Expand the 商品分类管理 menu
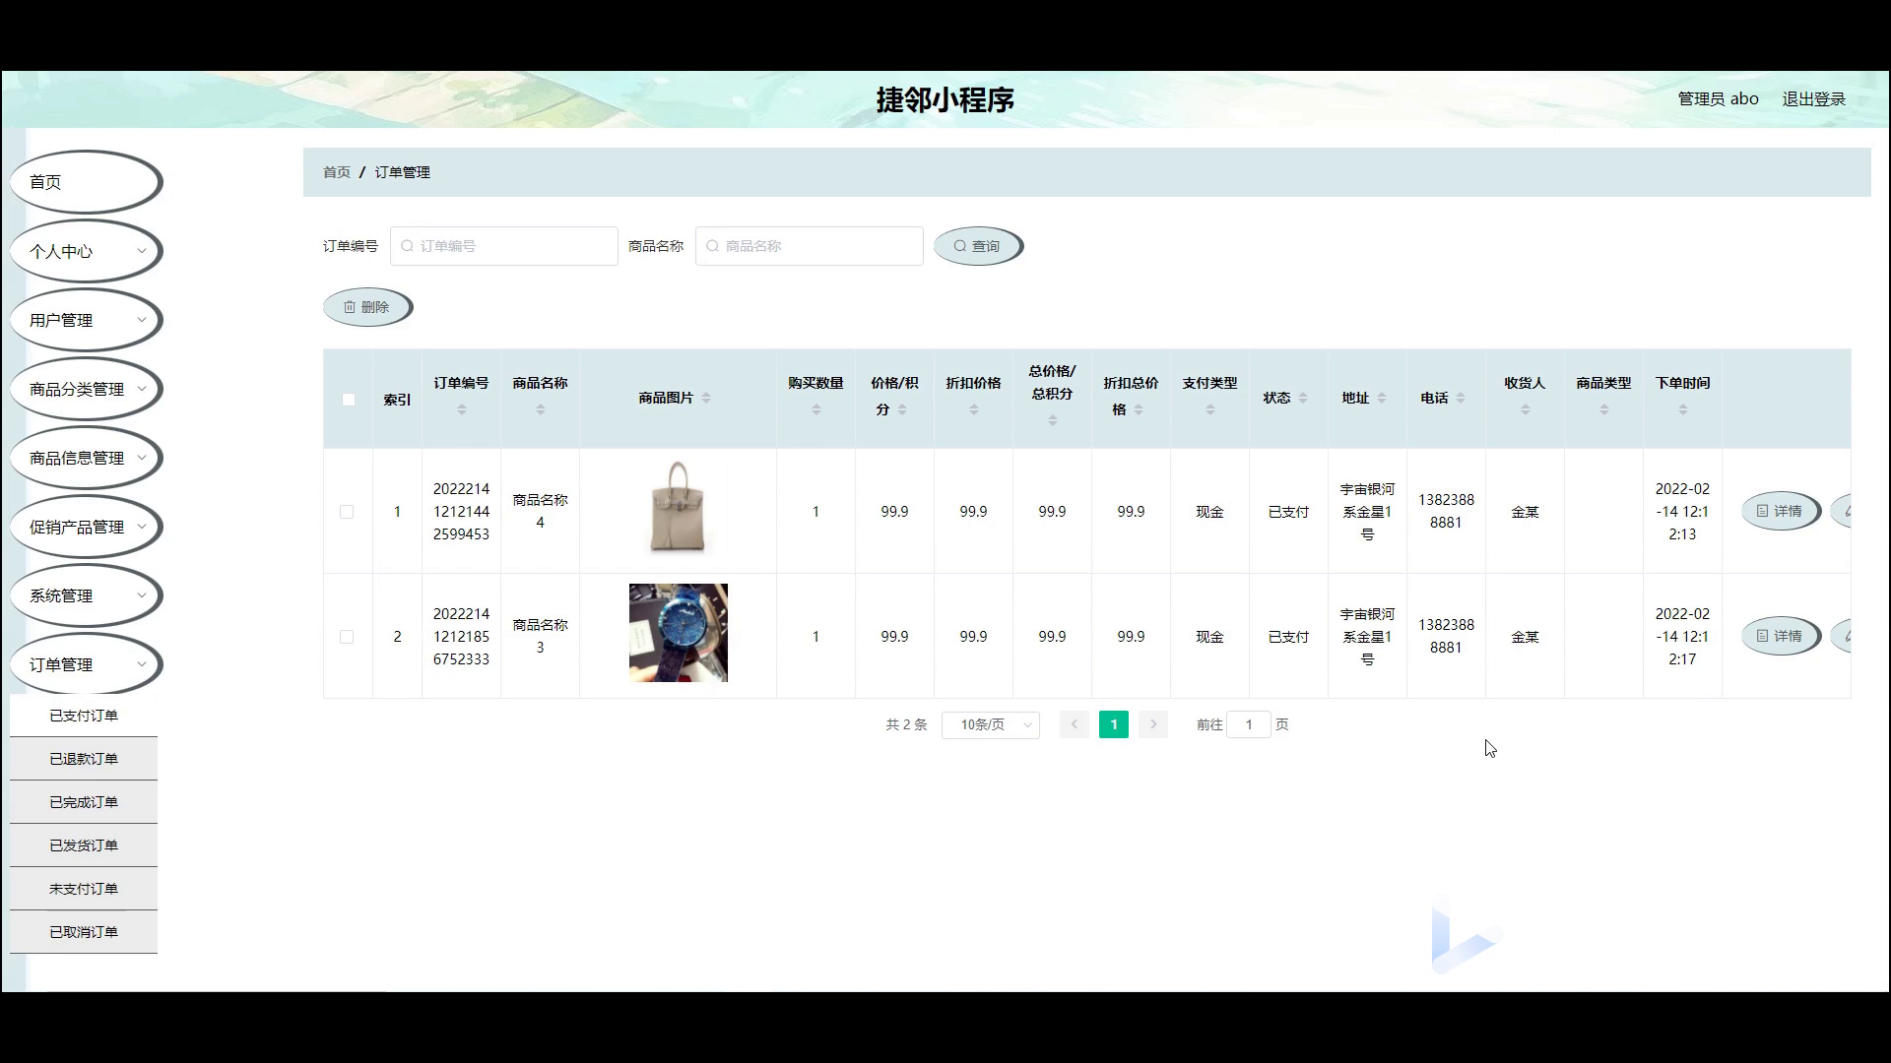This screenshot has width=1891, height=1063. point(86,389)
